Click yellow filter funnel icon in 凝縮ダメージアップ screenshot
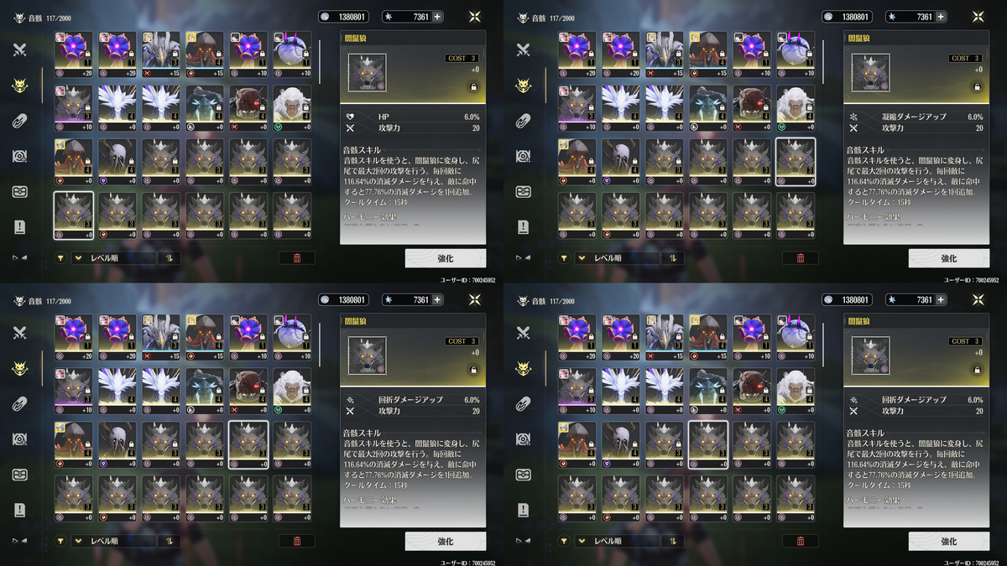 (x=564, y=258)
